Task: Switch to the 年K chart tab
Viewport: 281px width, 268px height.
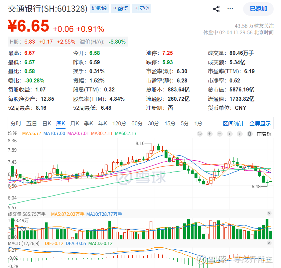Action: tap(103, 123)
